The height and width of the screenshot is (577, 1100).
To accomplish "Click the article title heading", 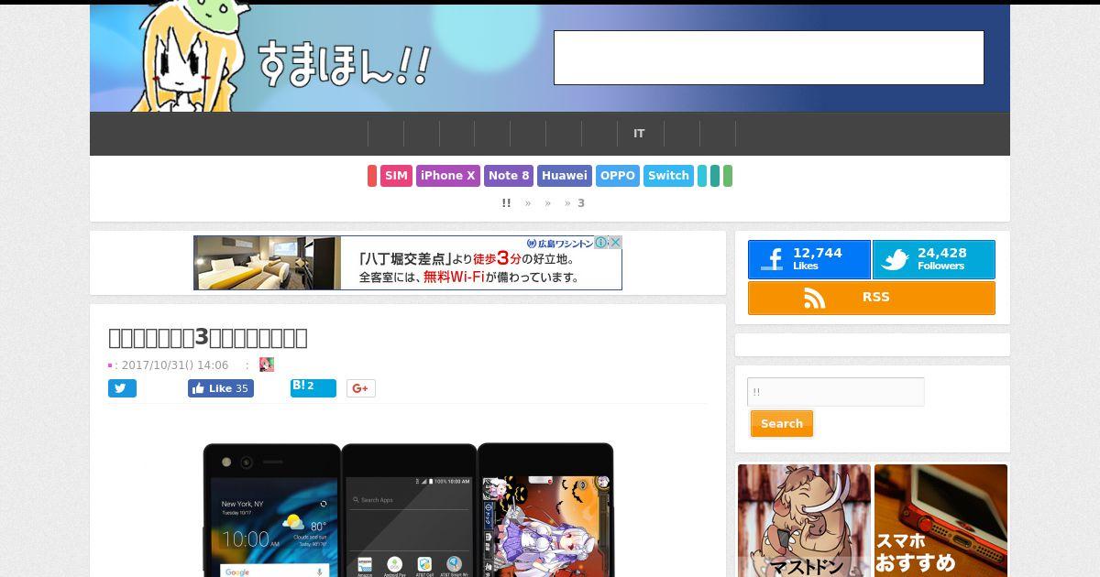I will (208, 337).
